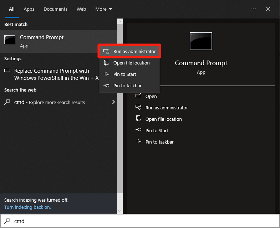The image size is (280, 228).
Task: Expand the cmd web search result arrow
Action: pos(113,102)
